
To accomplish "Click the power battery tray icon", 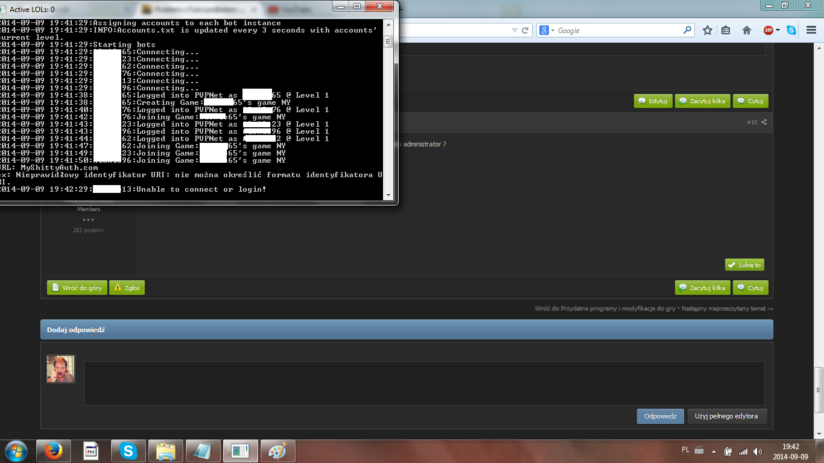I will 729,450.
